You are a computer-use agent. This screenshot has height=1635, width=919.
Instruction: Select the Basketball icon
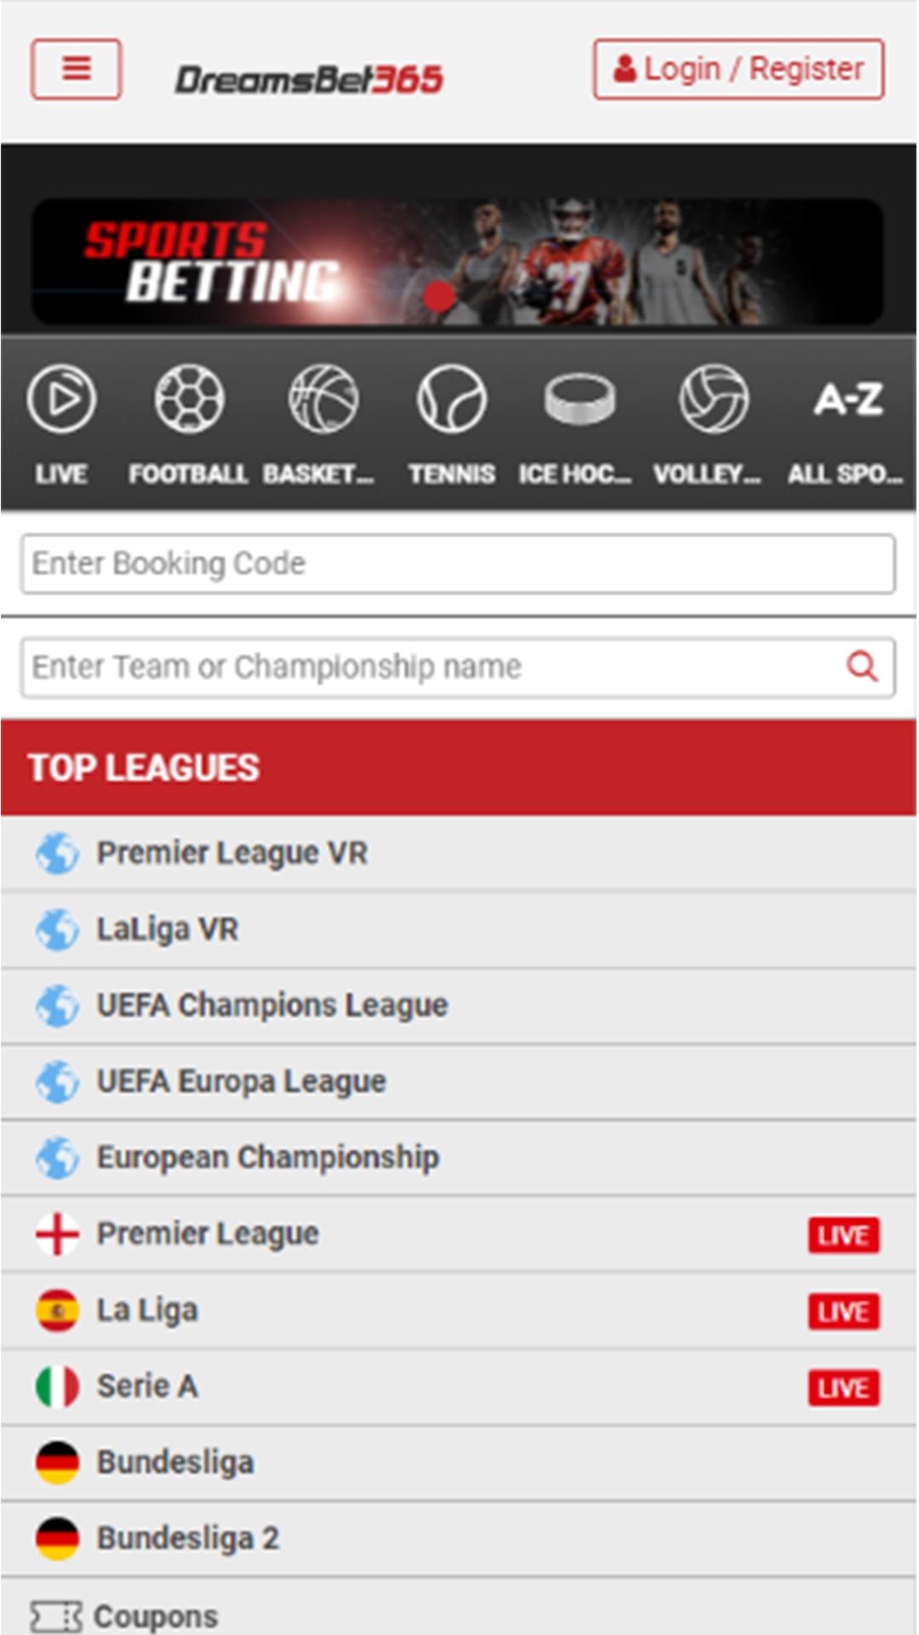point(323,399)
